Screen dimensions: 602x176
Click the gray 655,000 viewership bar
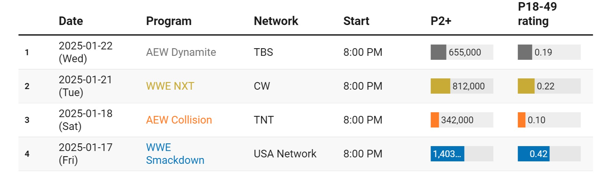point(439,52)
